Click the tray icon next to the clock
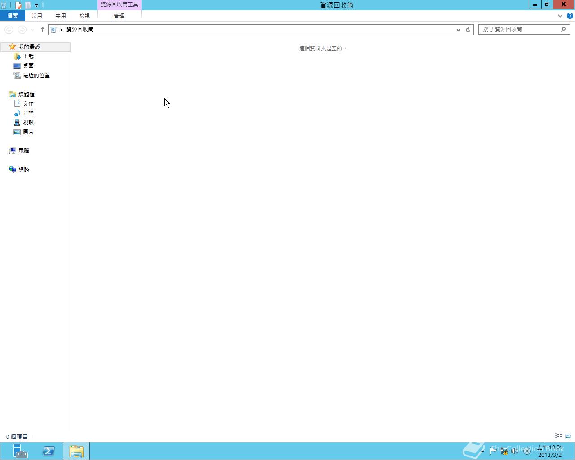 [526, 451]
